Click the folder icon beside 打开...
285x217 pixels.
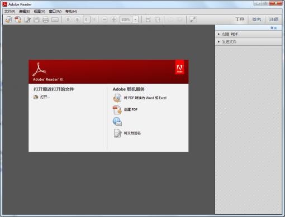36,97
